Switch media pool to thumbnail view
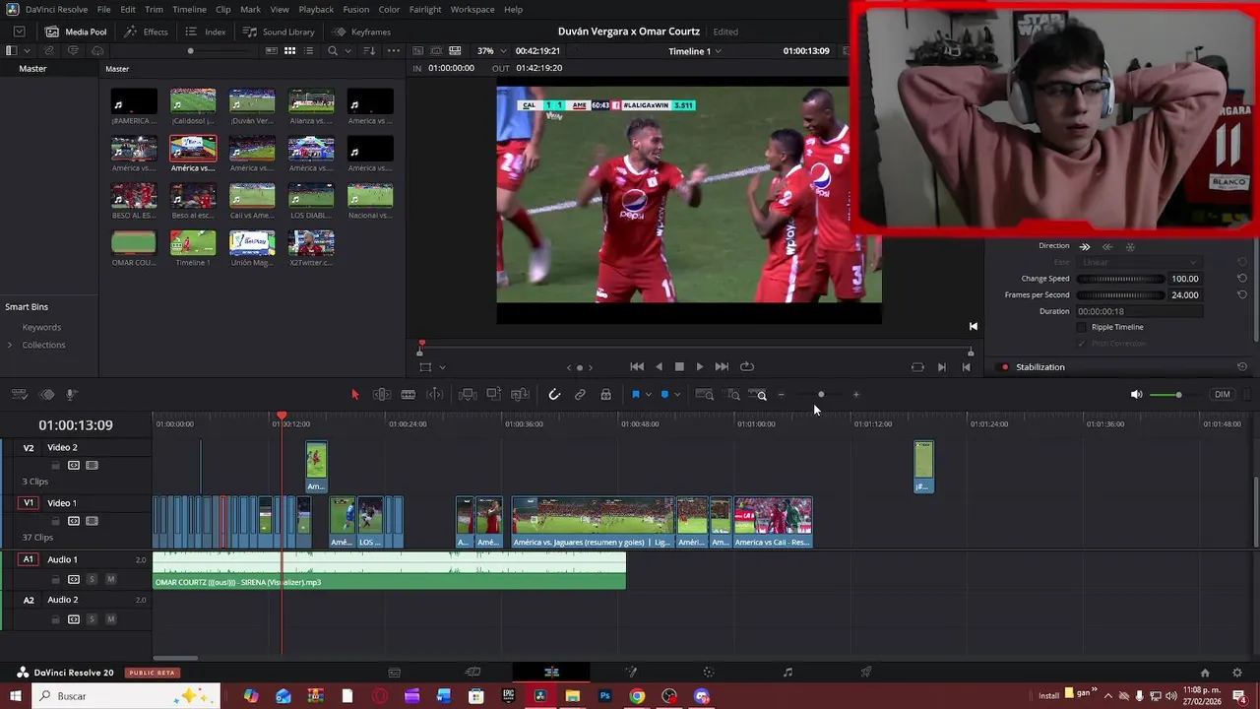This screenshot has height=709, width=1260. click(x=289, y=51)
